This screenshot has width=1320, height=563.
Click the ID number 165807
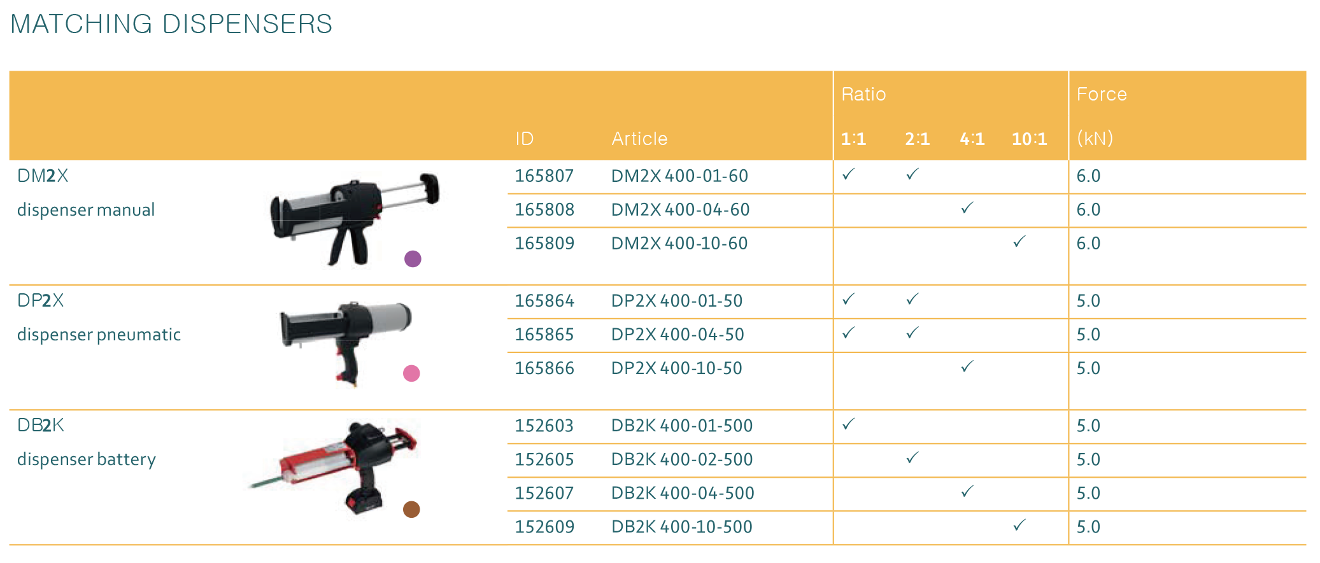pyautogui.click(x=544, y=176)
